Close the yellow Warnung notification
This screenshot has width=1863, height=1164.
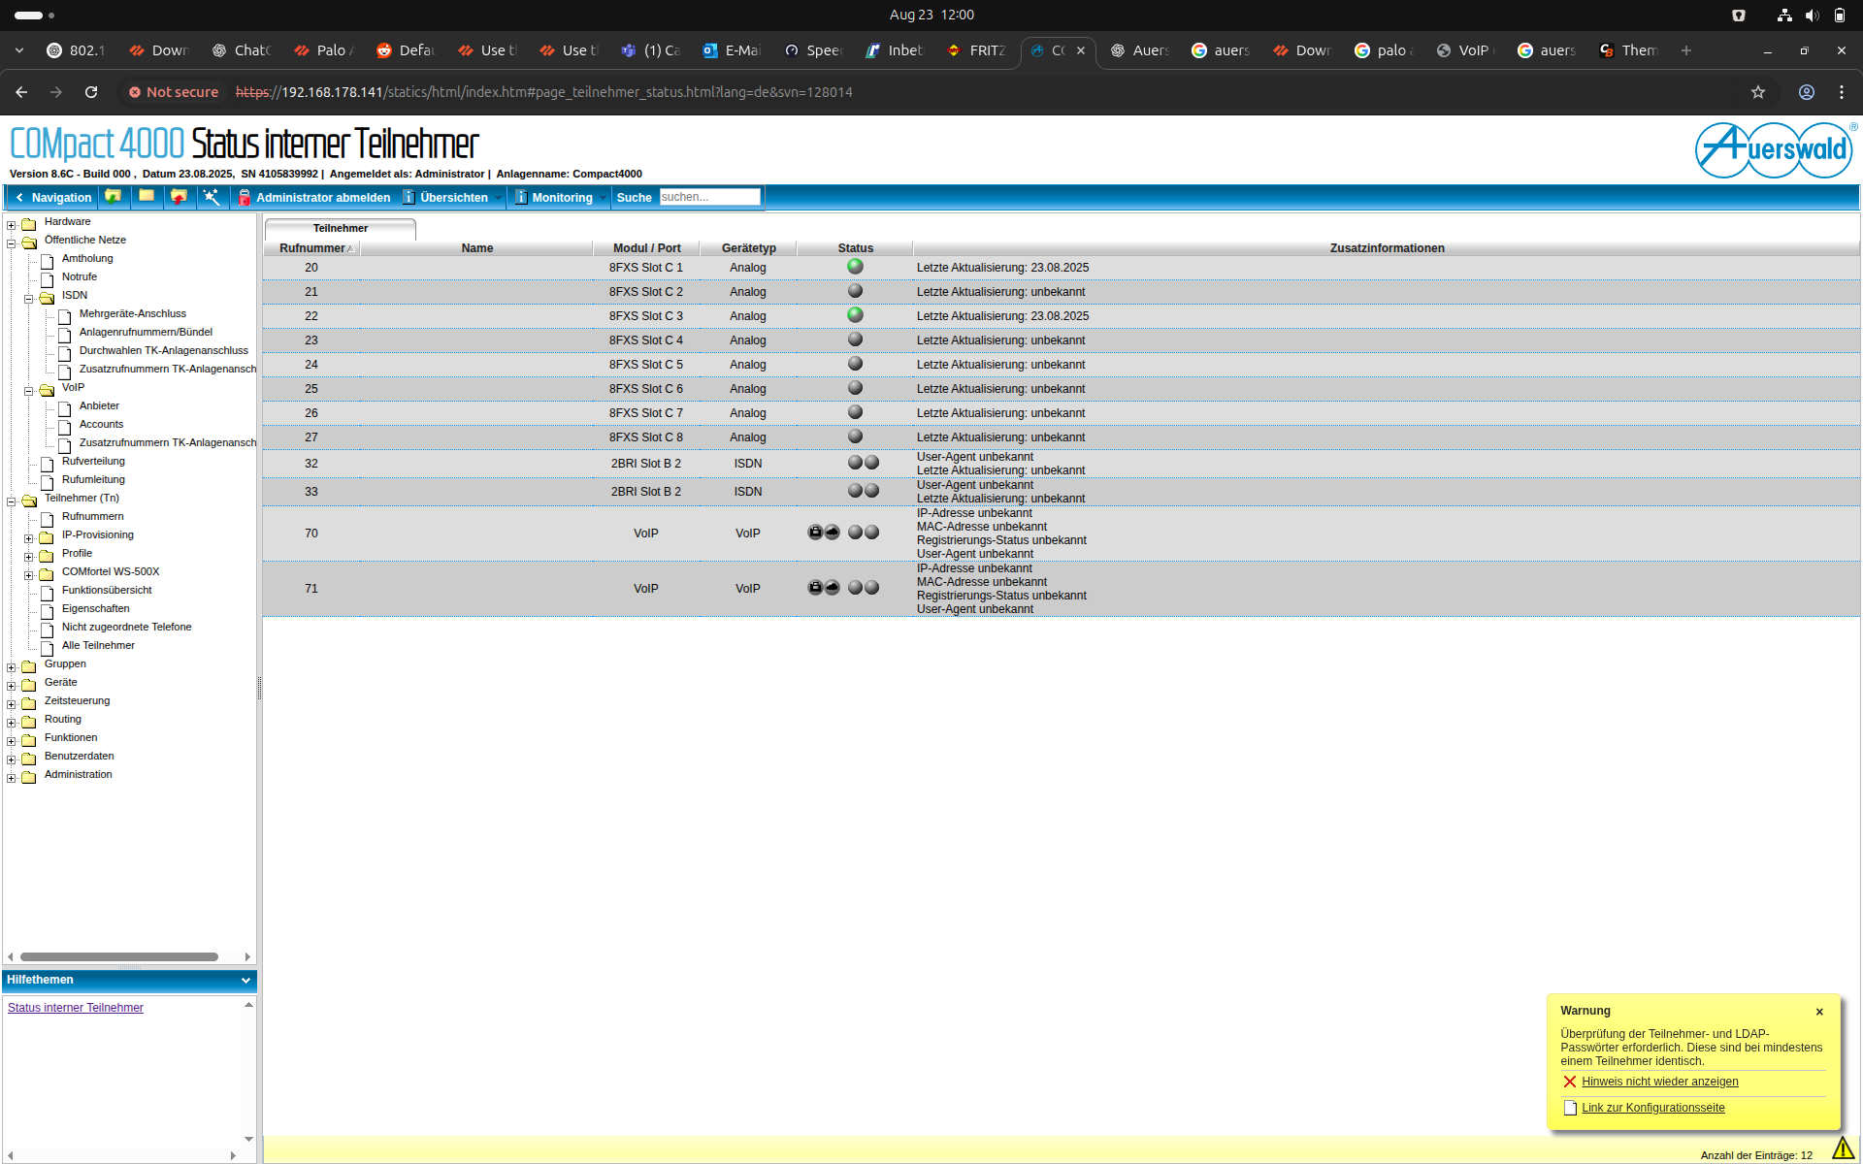1819,1012
